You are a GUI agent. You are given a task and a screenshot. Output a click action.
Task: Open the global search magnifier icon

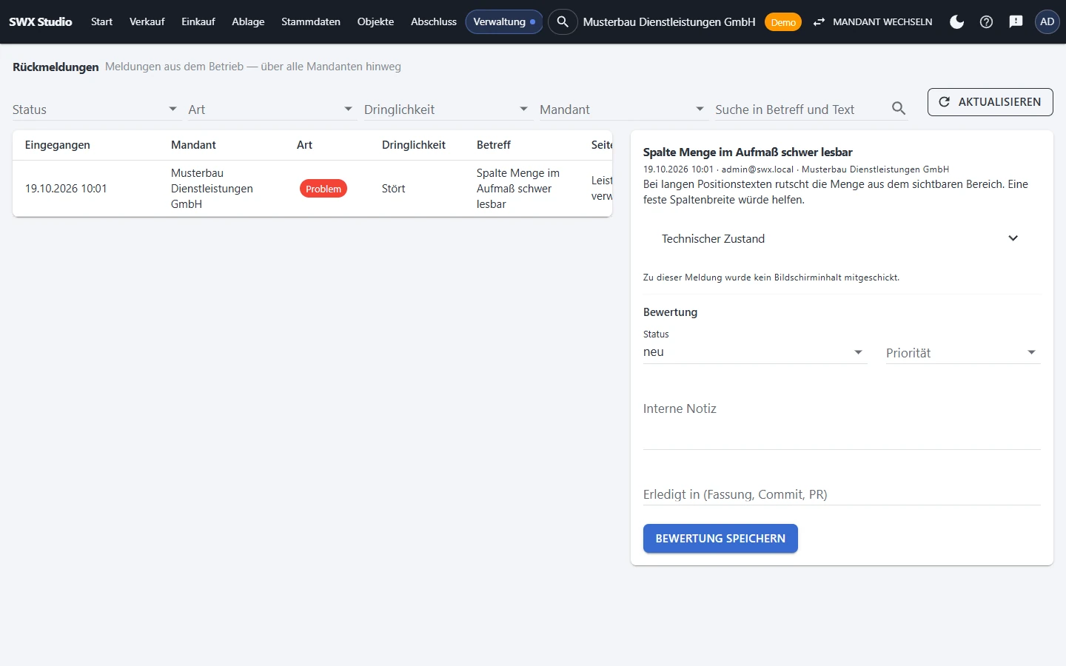(563, 21)
